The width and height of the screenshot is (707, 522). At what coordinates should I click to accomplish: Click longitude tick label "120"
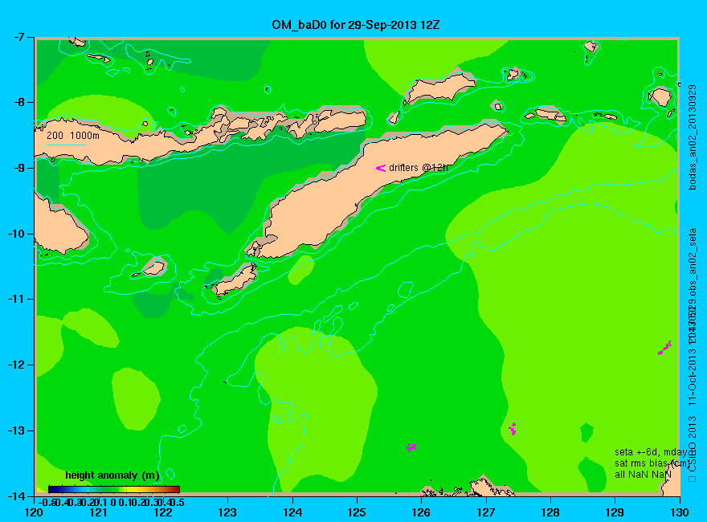(x=35, y=512)
